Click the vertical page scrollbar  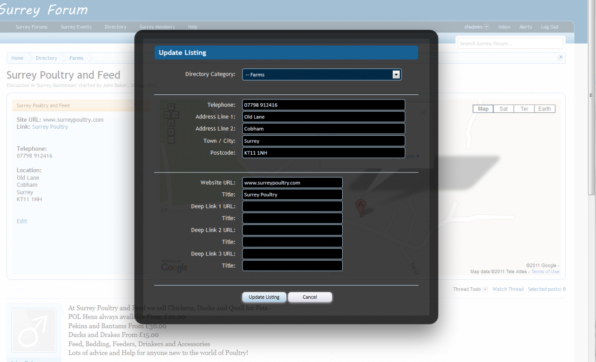coord(592,139)
